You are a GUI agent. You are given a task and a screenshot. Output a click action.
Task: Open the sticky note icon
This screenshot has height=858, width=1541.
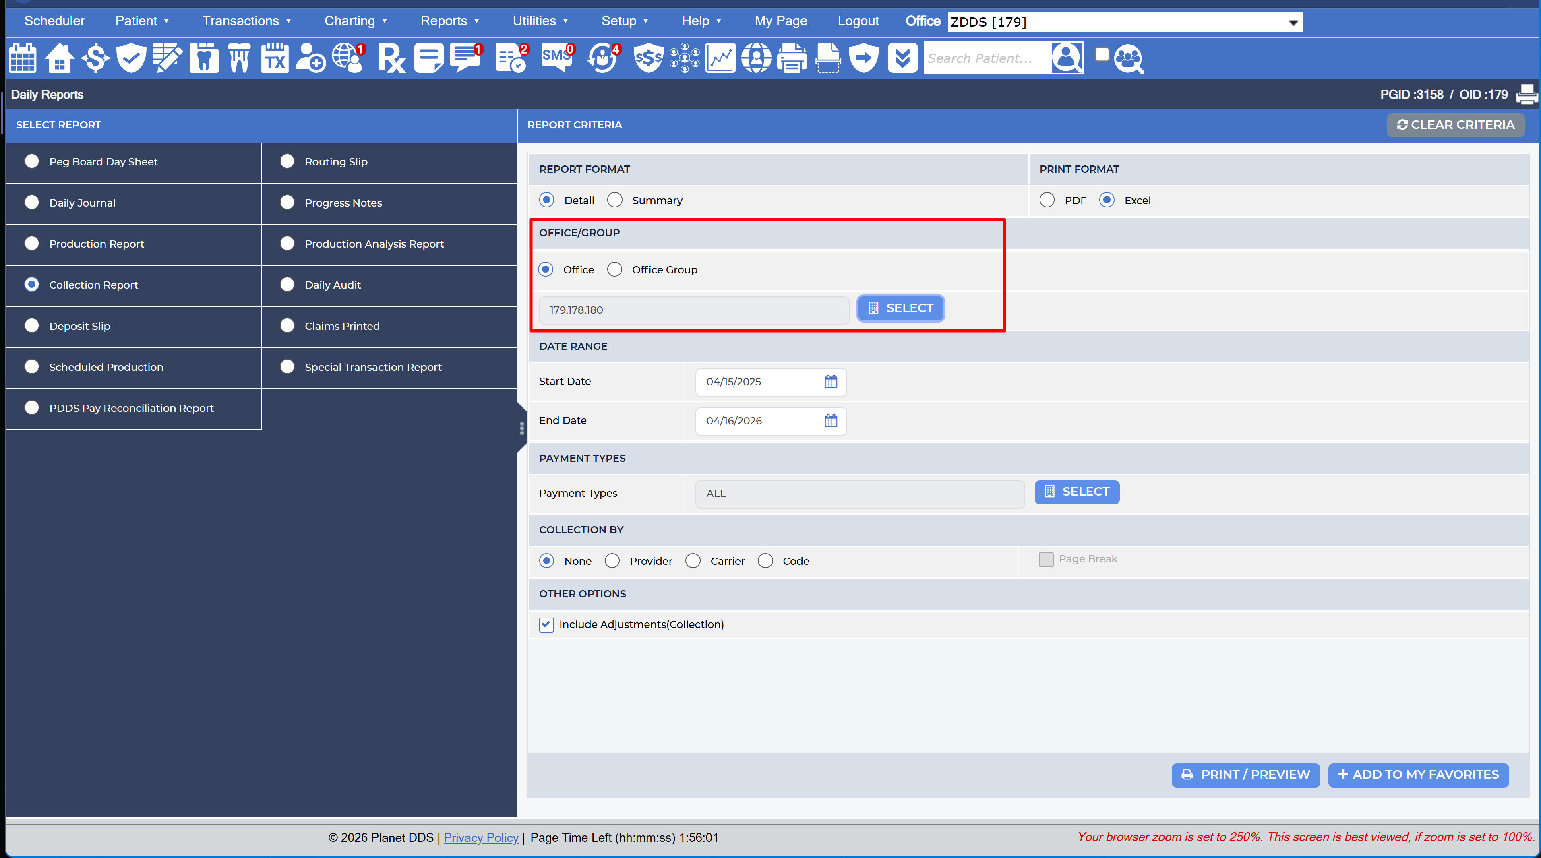pyautogui.click(x=429, y=58)
